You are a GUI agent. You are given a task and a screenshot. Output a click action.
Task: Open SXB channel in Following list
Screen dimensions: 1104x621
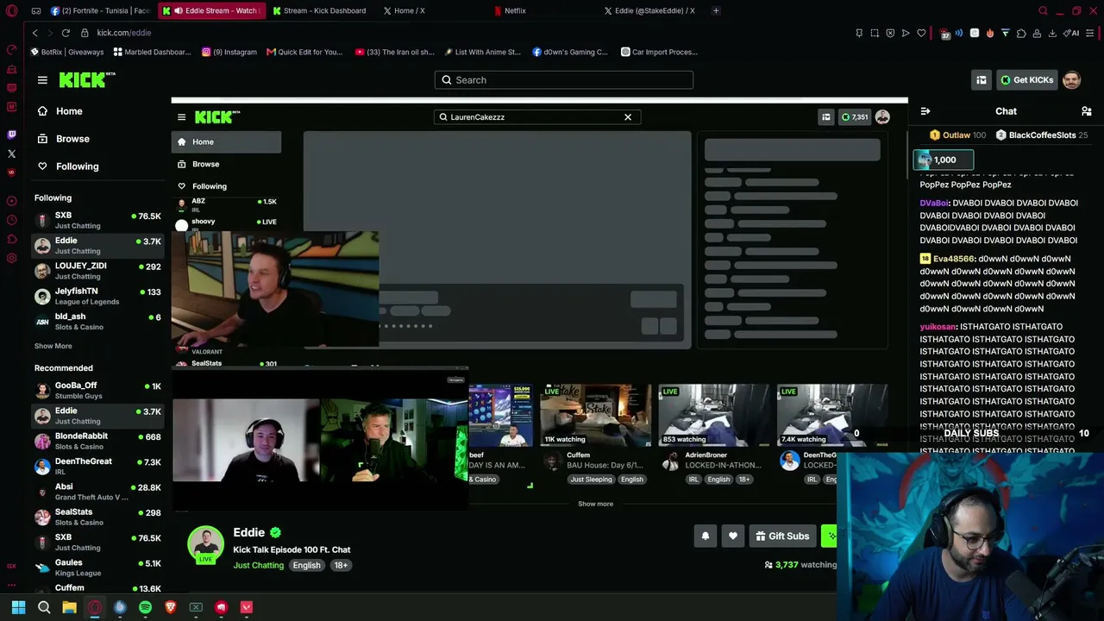pyautogui.click(x=97, y=220)
